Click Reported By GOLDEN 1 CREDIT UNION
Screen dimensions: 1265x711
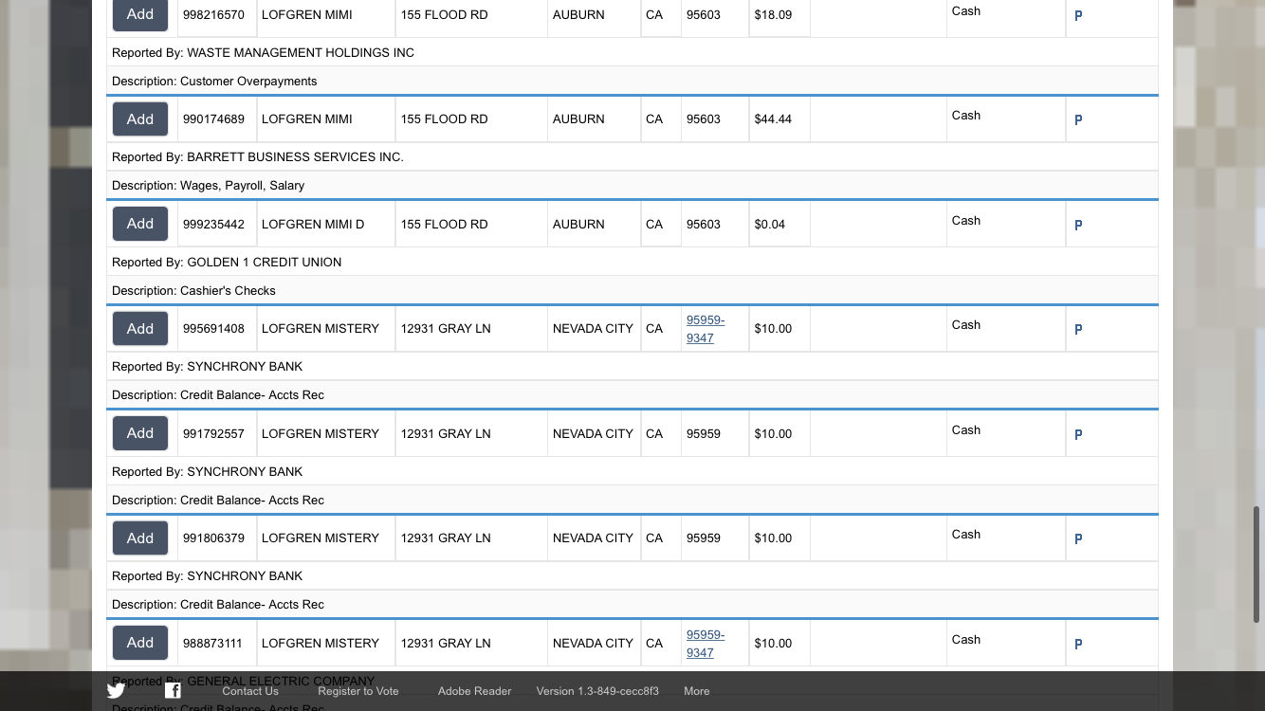click(x=227, y=263)
